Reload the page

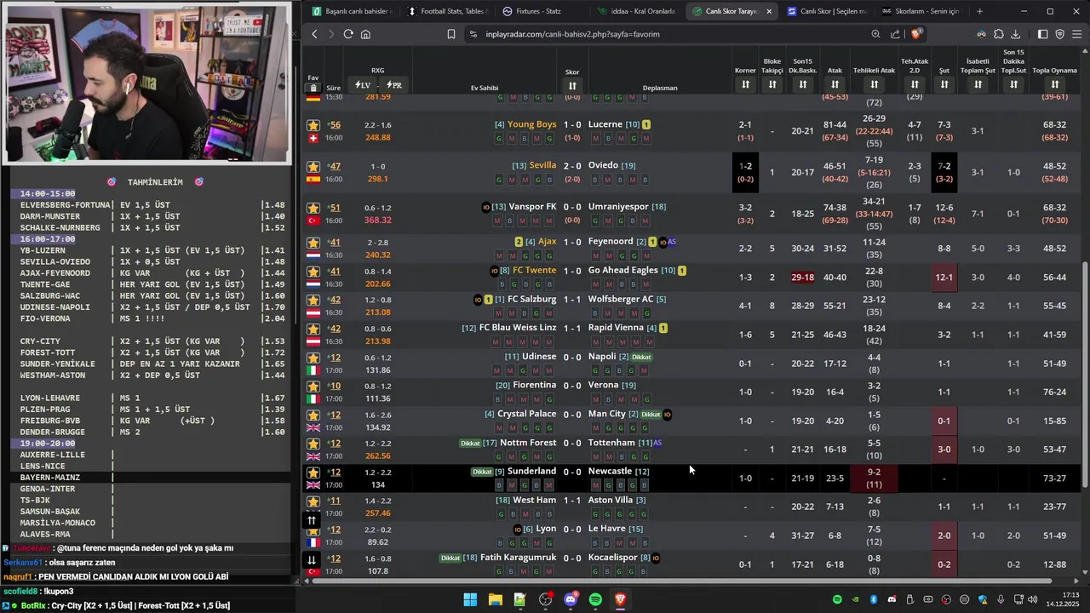(348, 34)
